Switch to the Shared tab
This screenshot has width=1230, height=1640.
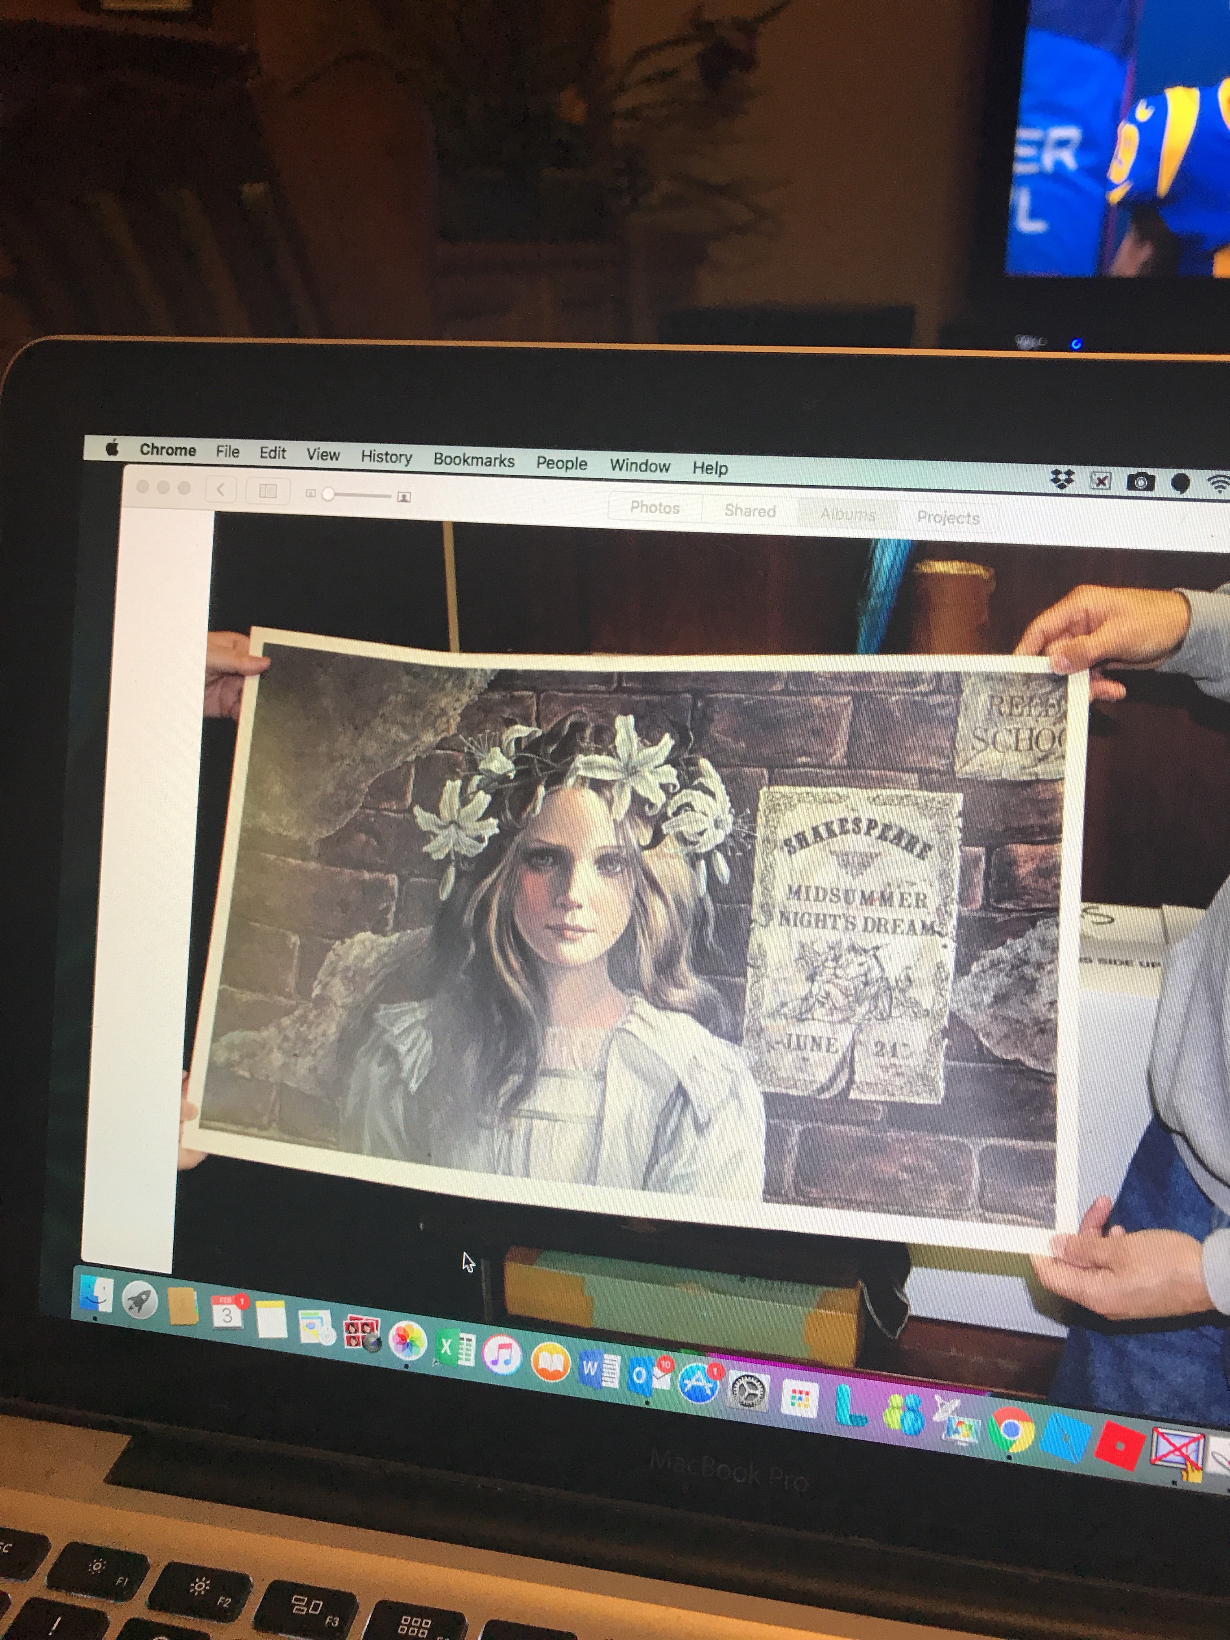750,511
